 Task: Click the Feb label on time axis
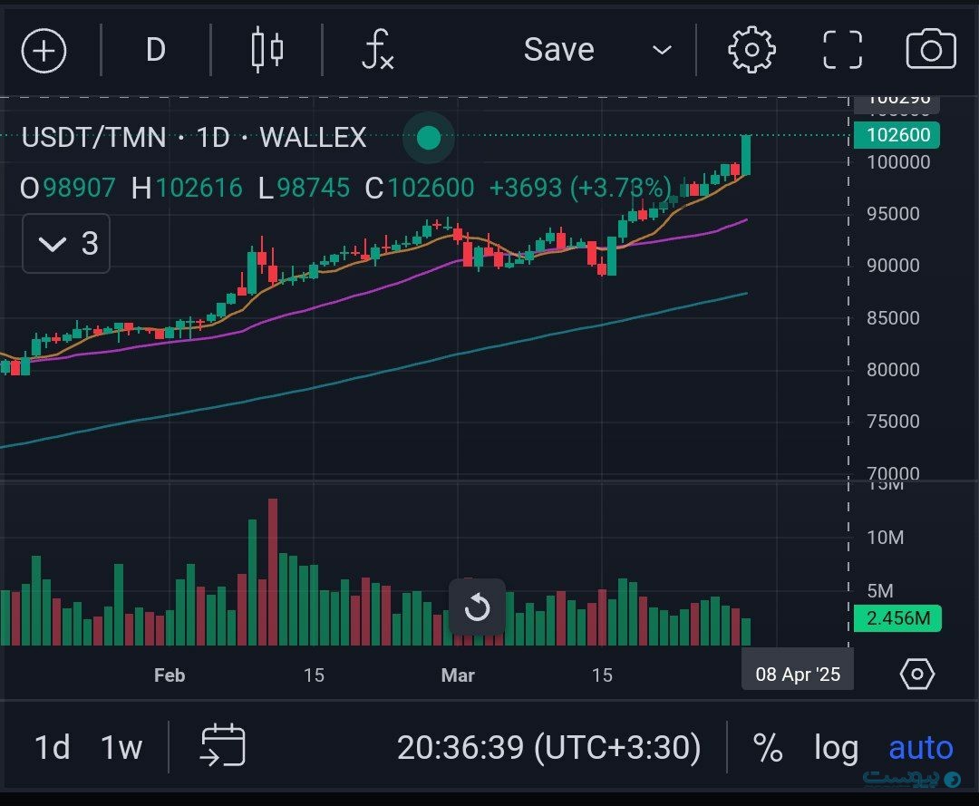(170, 675)
